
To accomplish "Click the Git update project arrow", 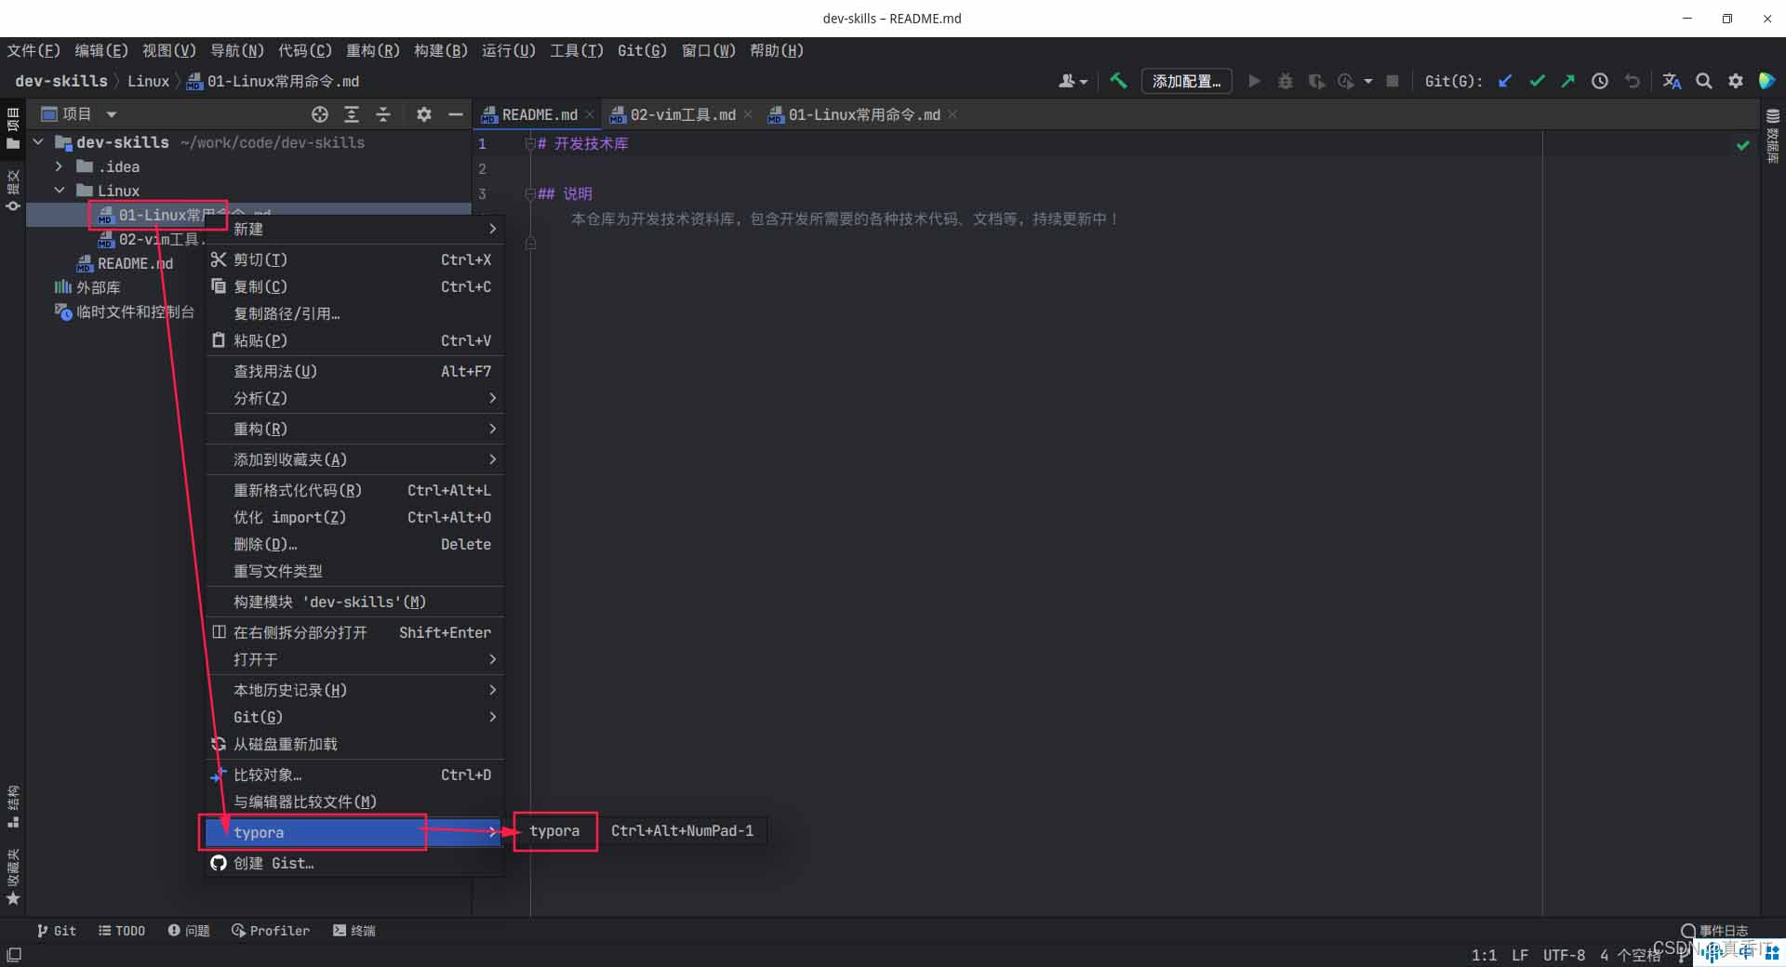I will point(1505,81).
